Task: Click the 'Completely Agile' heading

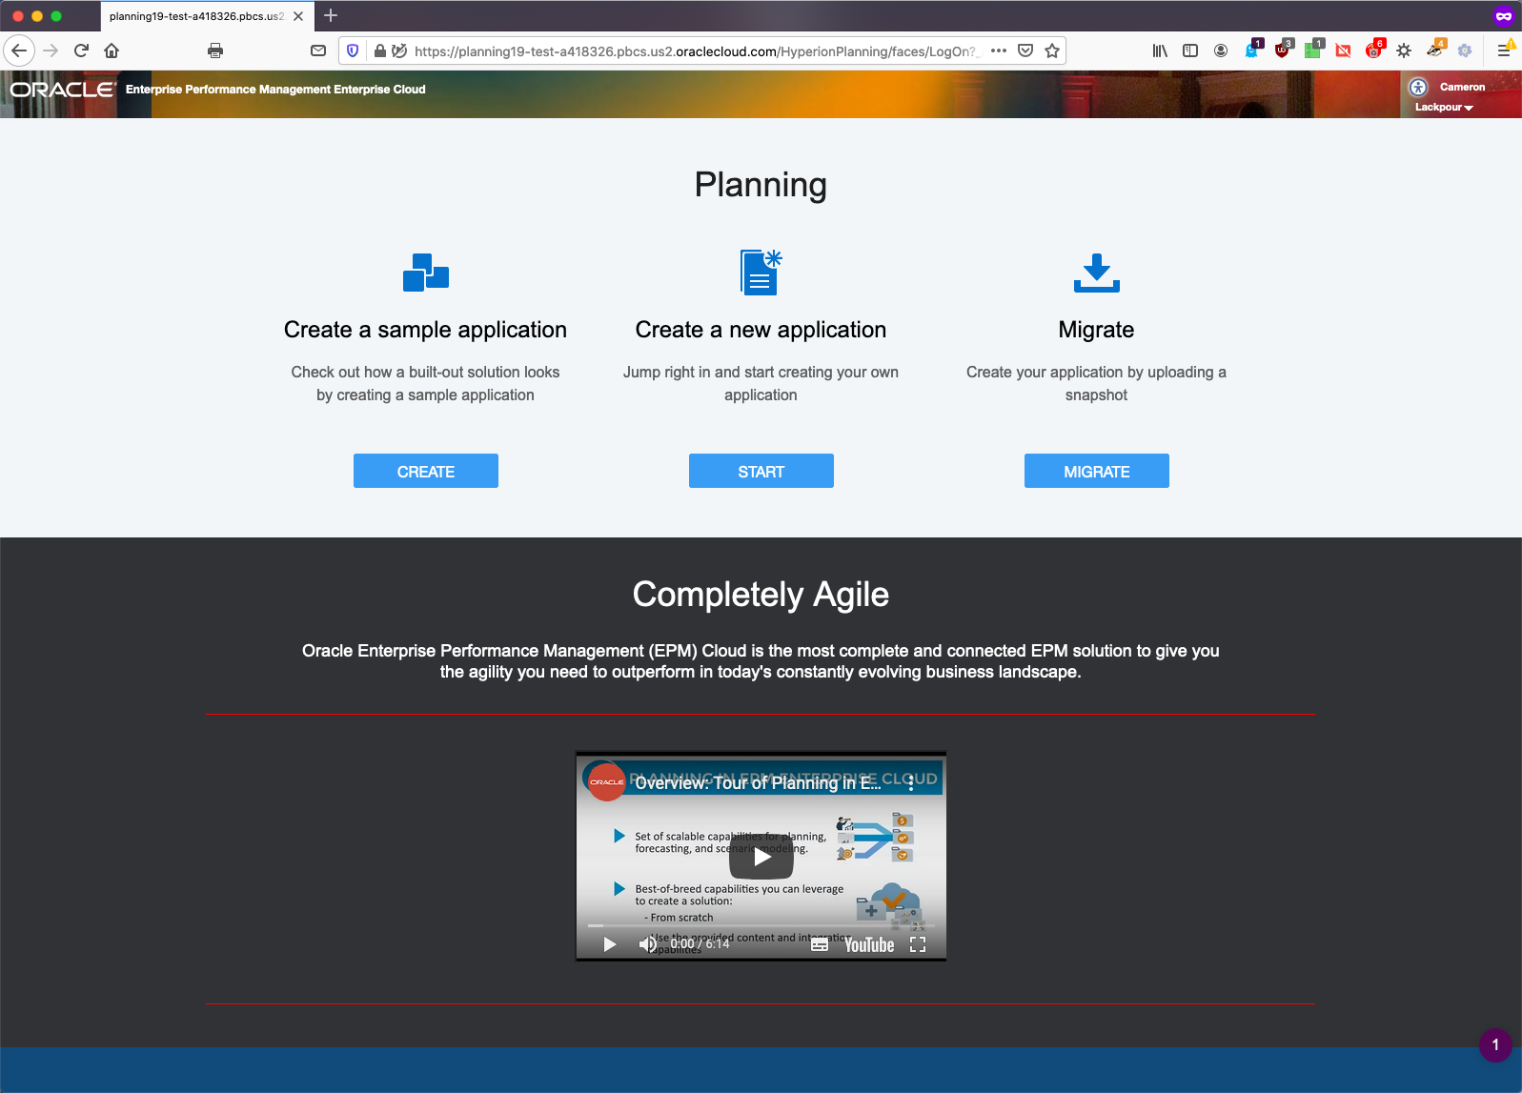Action: (x=761, y=595)
